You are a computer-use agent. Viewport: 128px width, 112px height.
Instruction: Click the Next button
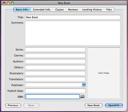click(31, 105)
